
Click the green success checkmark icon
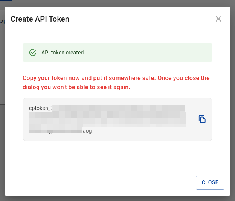pos(33,53)
